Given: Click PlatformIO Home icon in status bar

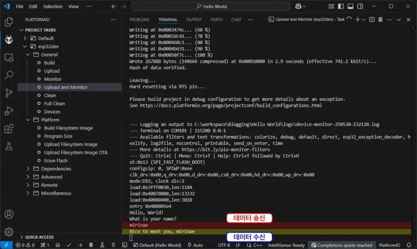Looking at the screenshot, I should point(57,245).
